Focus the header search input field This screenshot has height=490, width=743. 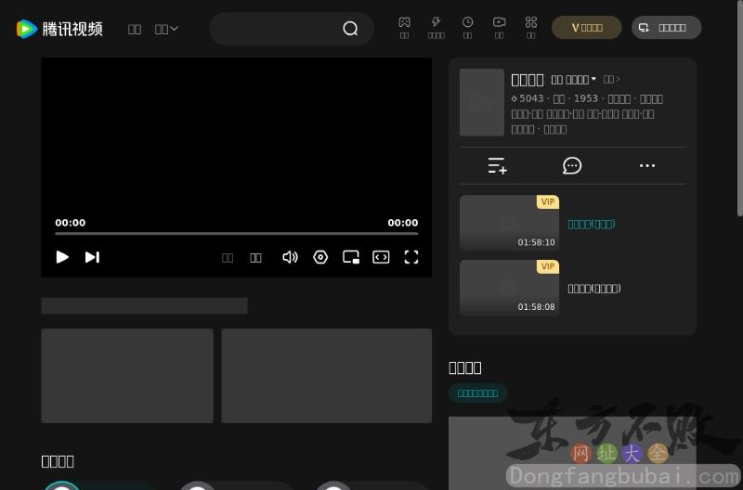(277, 29)
